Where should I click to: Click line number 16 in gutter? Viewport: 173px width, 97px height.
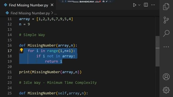[x=10, y=46]
